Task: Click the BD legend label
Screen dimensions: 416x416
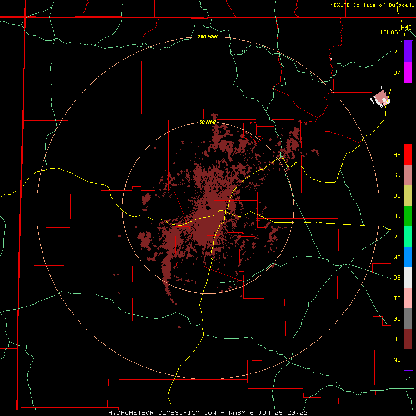Action: coord(397,196)
